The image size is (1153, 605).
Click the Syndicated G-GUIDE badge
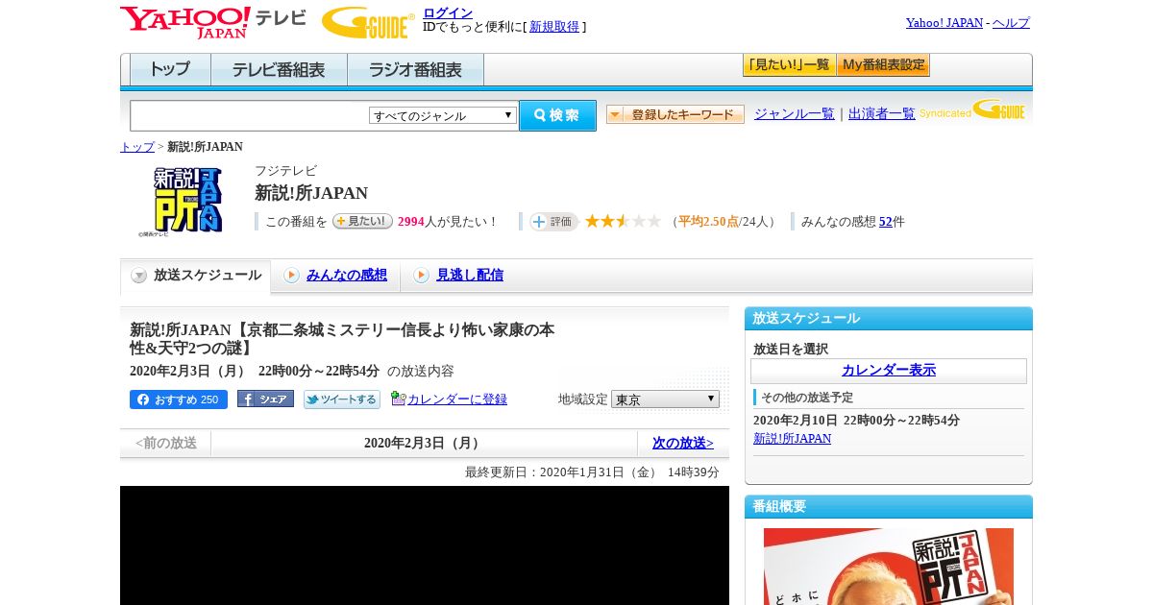coord(971,110)
